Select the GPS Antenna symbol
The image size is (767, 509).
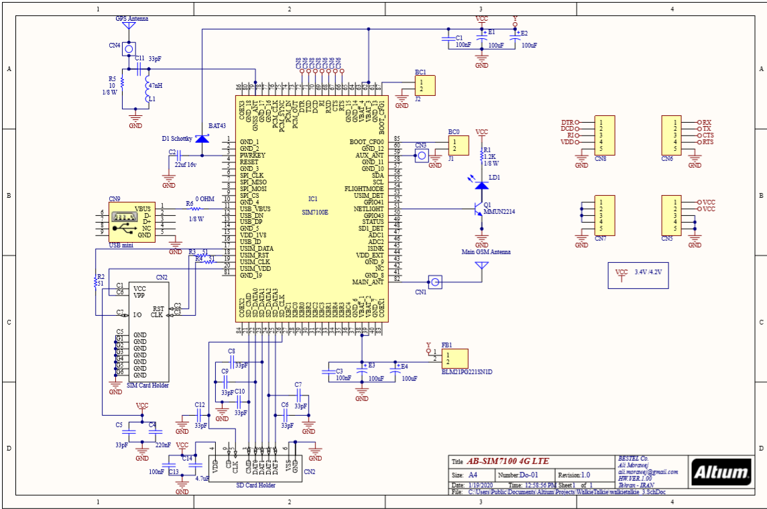129,25
